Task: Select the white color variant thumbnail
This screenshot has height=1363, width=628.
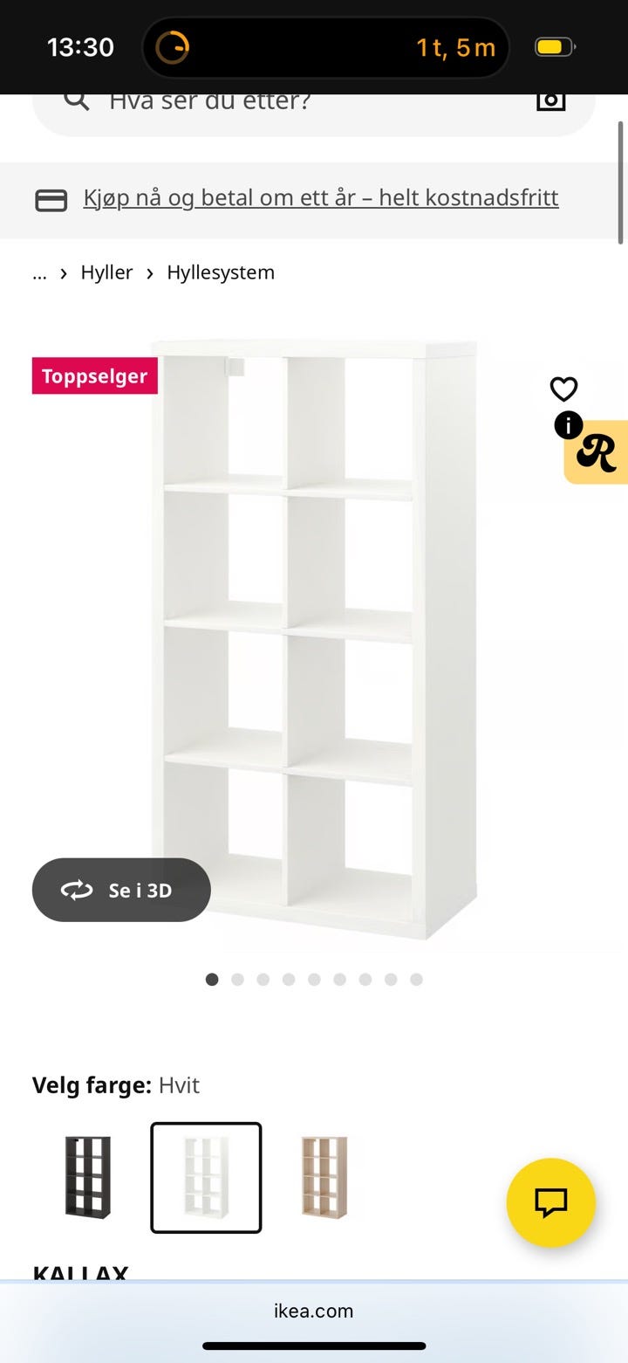Action: tap(206, 1177)
